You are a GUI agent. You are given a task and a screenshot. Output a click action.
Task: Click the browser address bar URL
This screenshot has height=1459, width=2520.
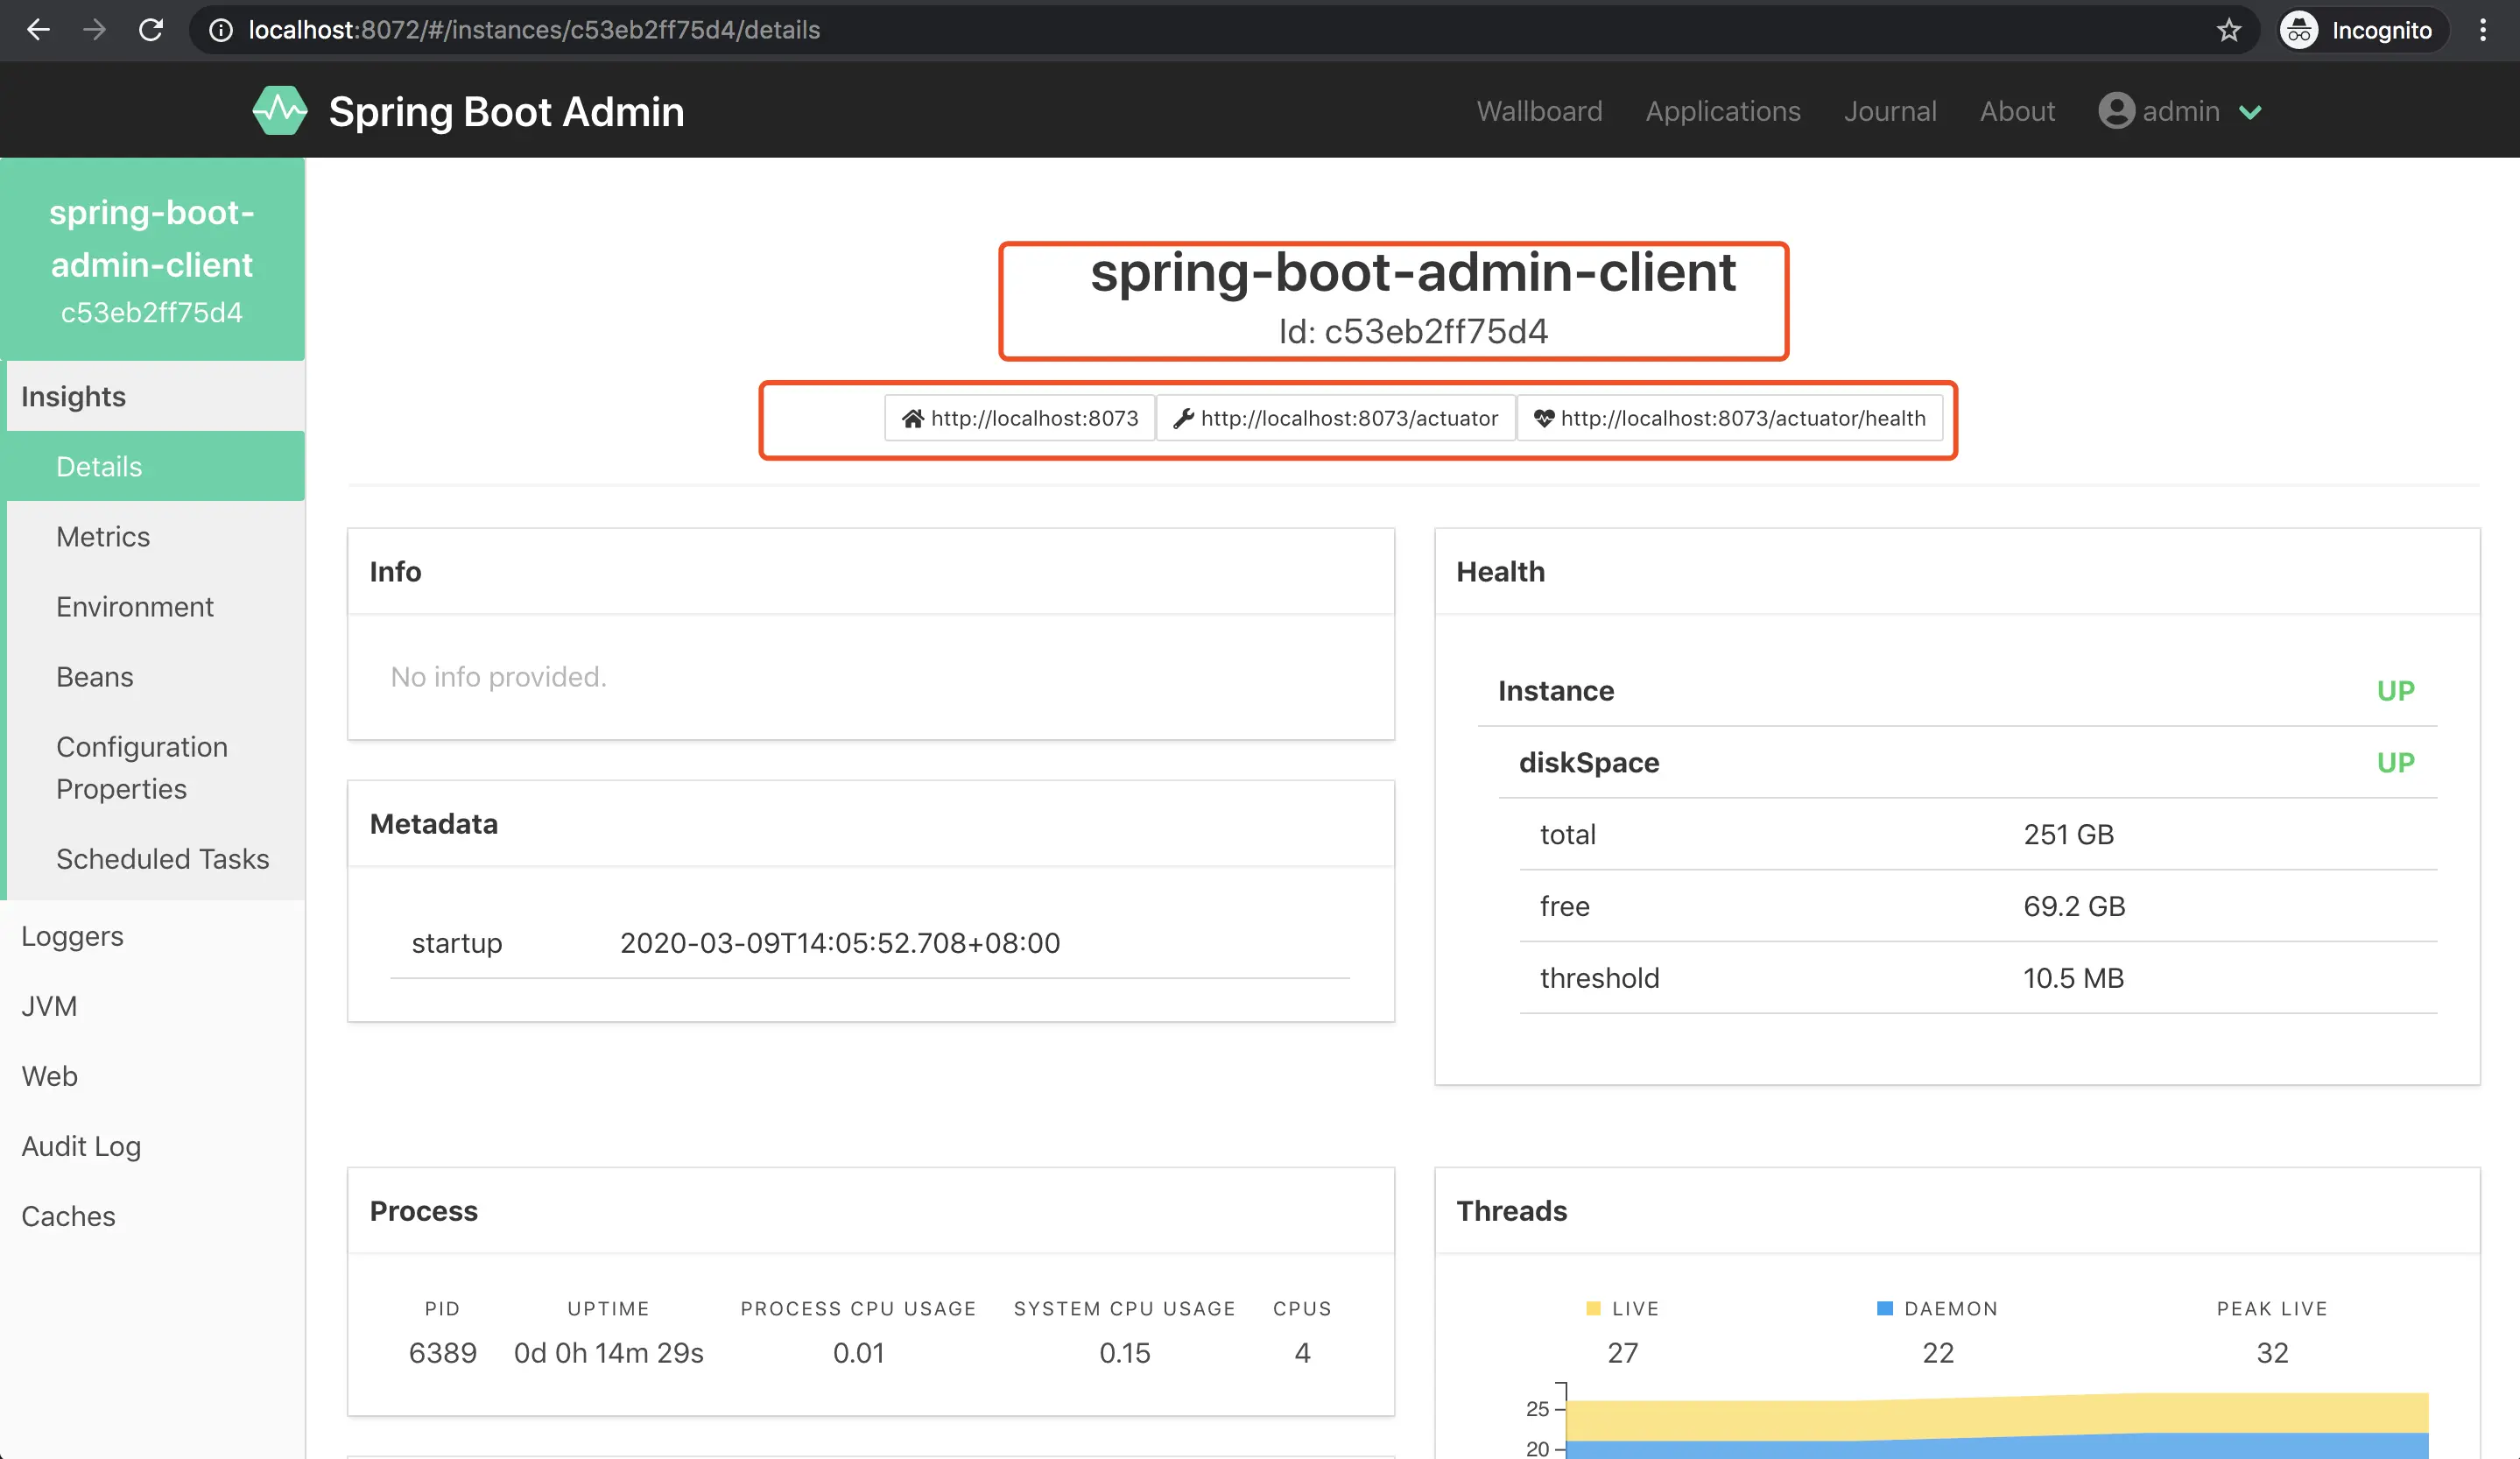(x=534, y=30)
